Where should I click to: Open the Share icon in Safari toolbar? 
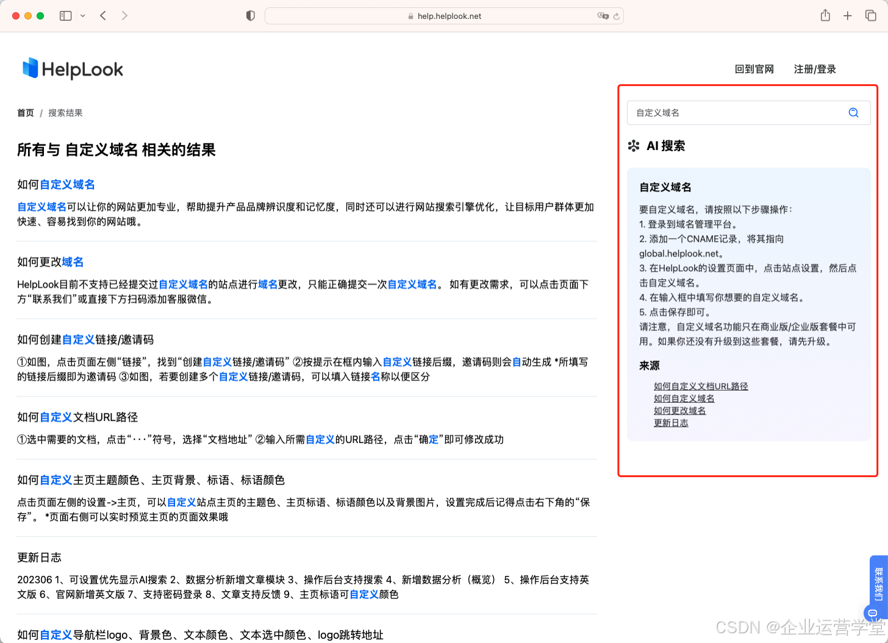coord(825,15)
